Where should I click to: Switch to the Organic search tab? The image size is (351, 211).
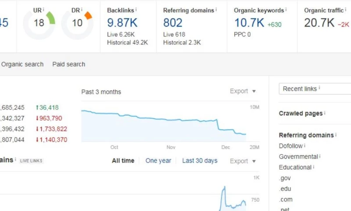pyautogui.click(x=22, y=64)
